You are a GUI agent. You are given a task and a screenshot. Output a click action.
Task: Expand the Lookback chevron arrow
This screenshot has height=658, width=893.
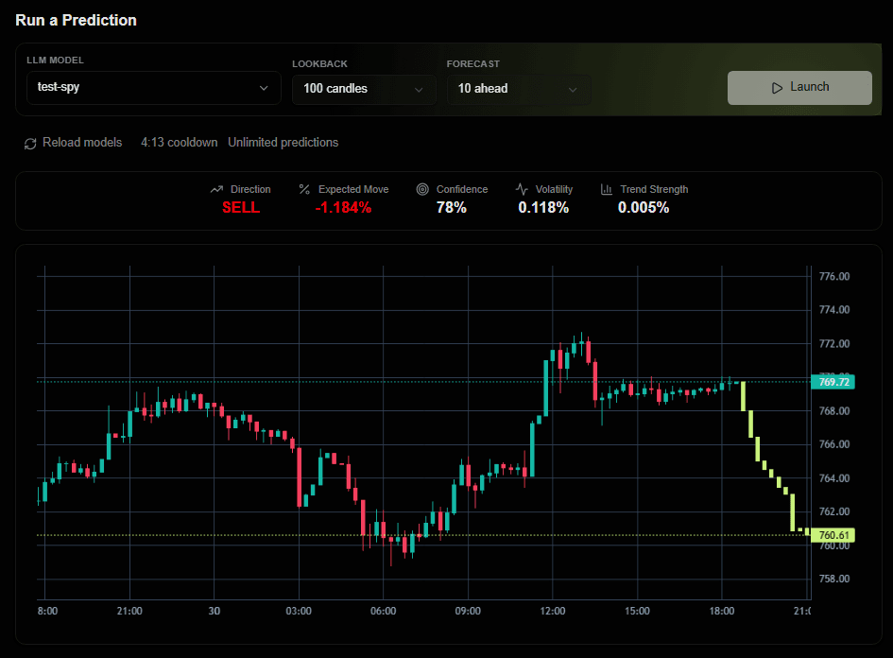(x=419, y=90)
